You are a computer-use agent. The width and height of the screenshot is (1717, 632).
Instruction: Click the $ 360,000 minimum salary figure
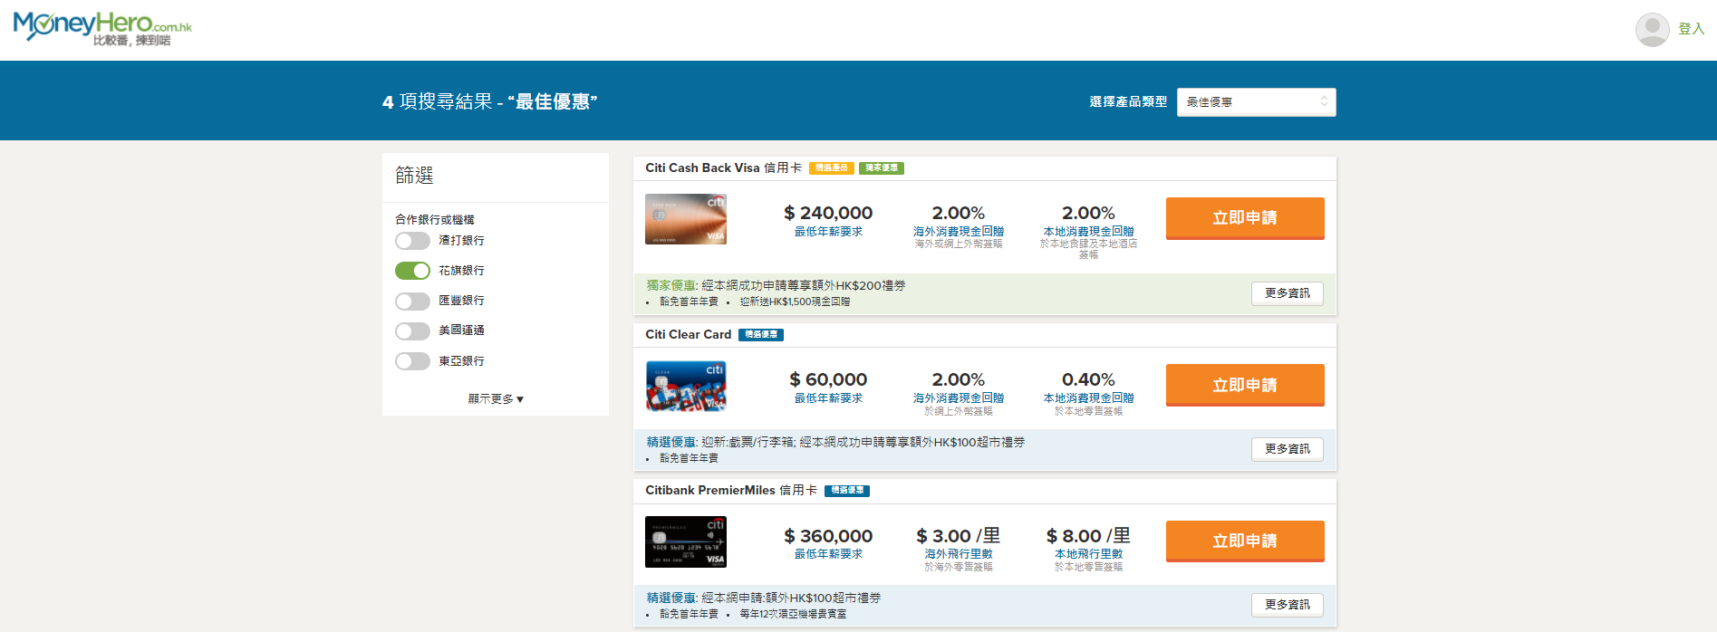tap(828, 536)
